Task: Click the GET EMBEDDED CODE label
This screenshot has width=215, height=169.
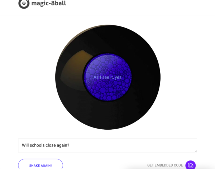Action: 165,165
